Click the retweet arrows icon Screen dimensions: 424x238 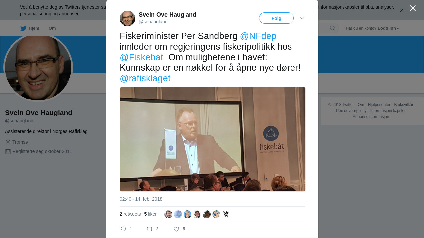[150, 229]
